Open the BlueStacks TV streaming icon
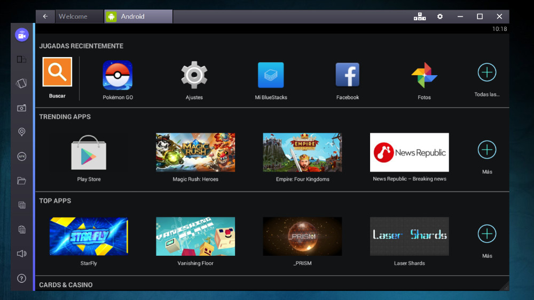534x300 pixels. [x=22, y=35]
